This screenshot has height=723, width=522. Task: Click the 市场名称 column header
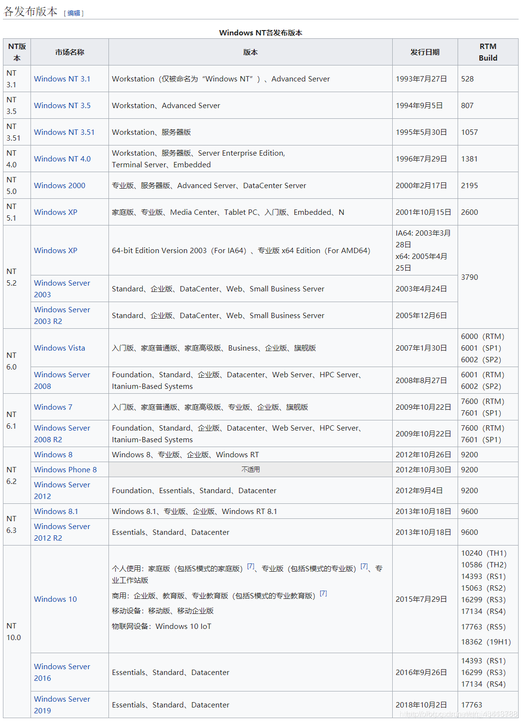pos(70,52)
